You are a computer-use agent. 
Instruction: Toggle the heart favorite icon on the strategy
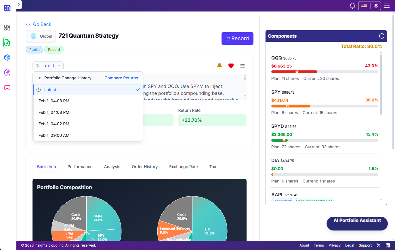coord(231,66)
